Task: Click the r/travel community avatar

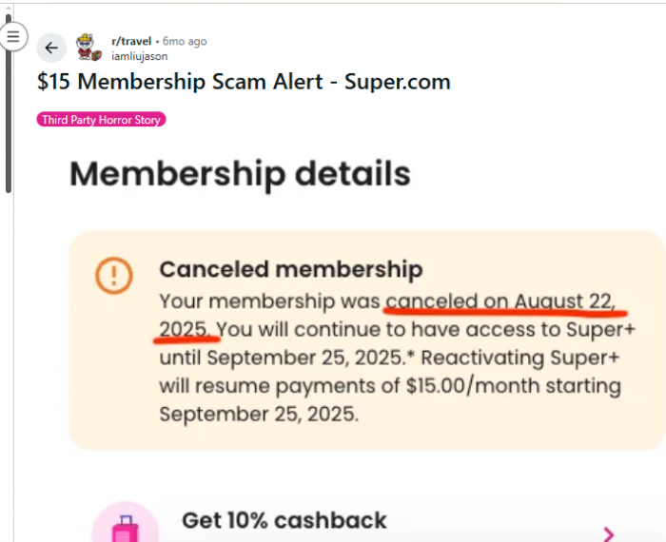Action: tap(88, 48)
